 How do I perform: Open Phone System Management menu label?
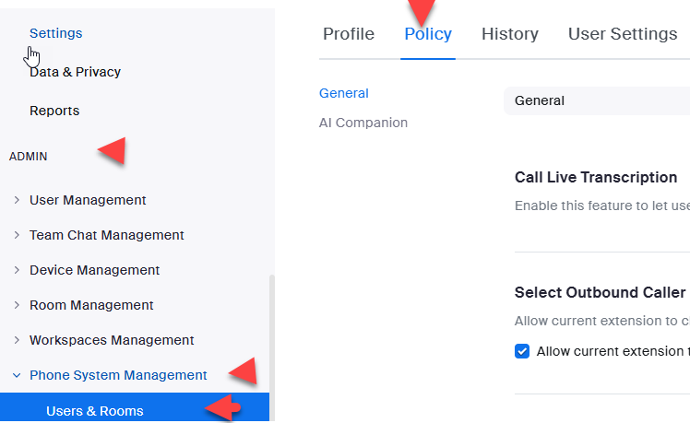tap(118, 375)
